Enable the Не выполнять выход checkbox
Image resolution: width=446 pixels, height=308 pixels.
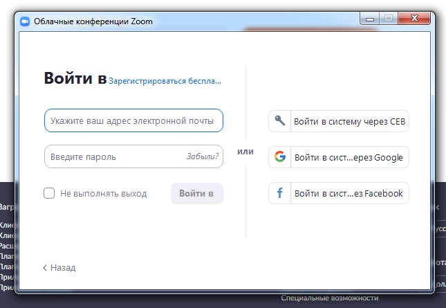(49, 193)
